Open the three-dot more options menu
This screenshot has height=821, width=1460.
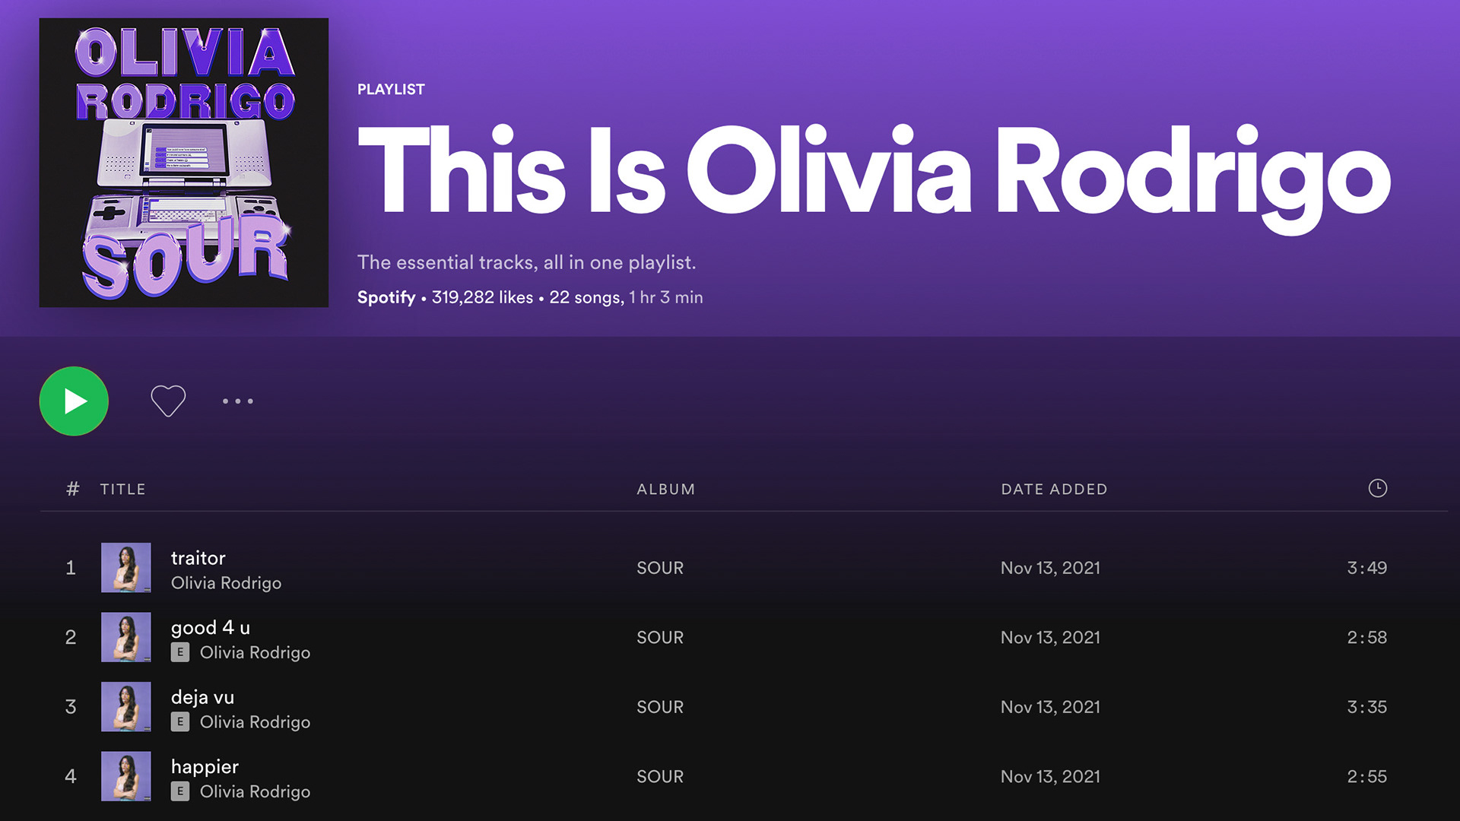(x=238, y=401)
